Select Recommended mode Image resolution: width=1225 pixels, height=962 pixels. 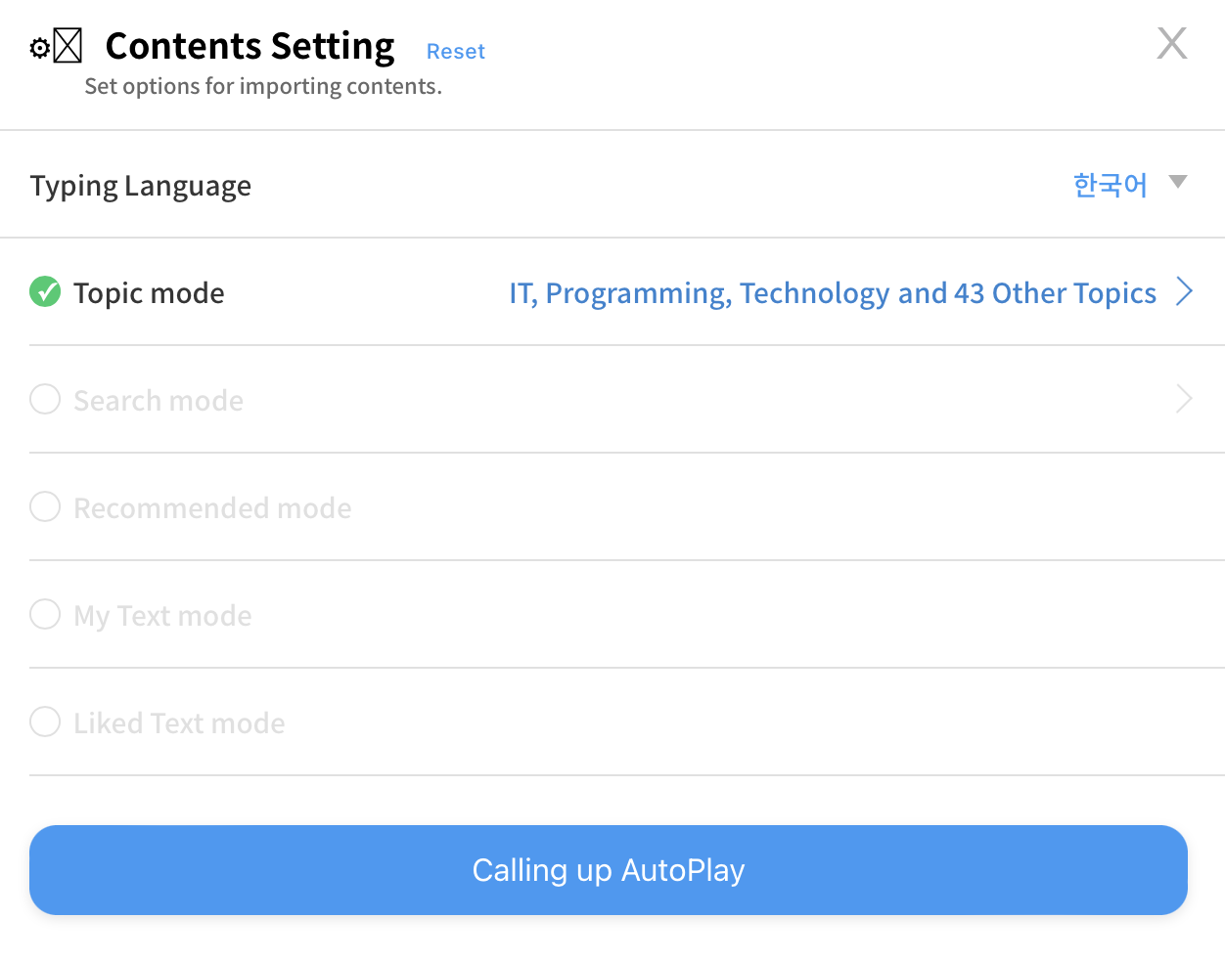coord(44,506)
